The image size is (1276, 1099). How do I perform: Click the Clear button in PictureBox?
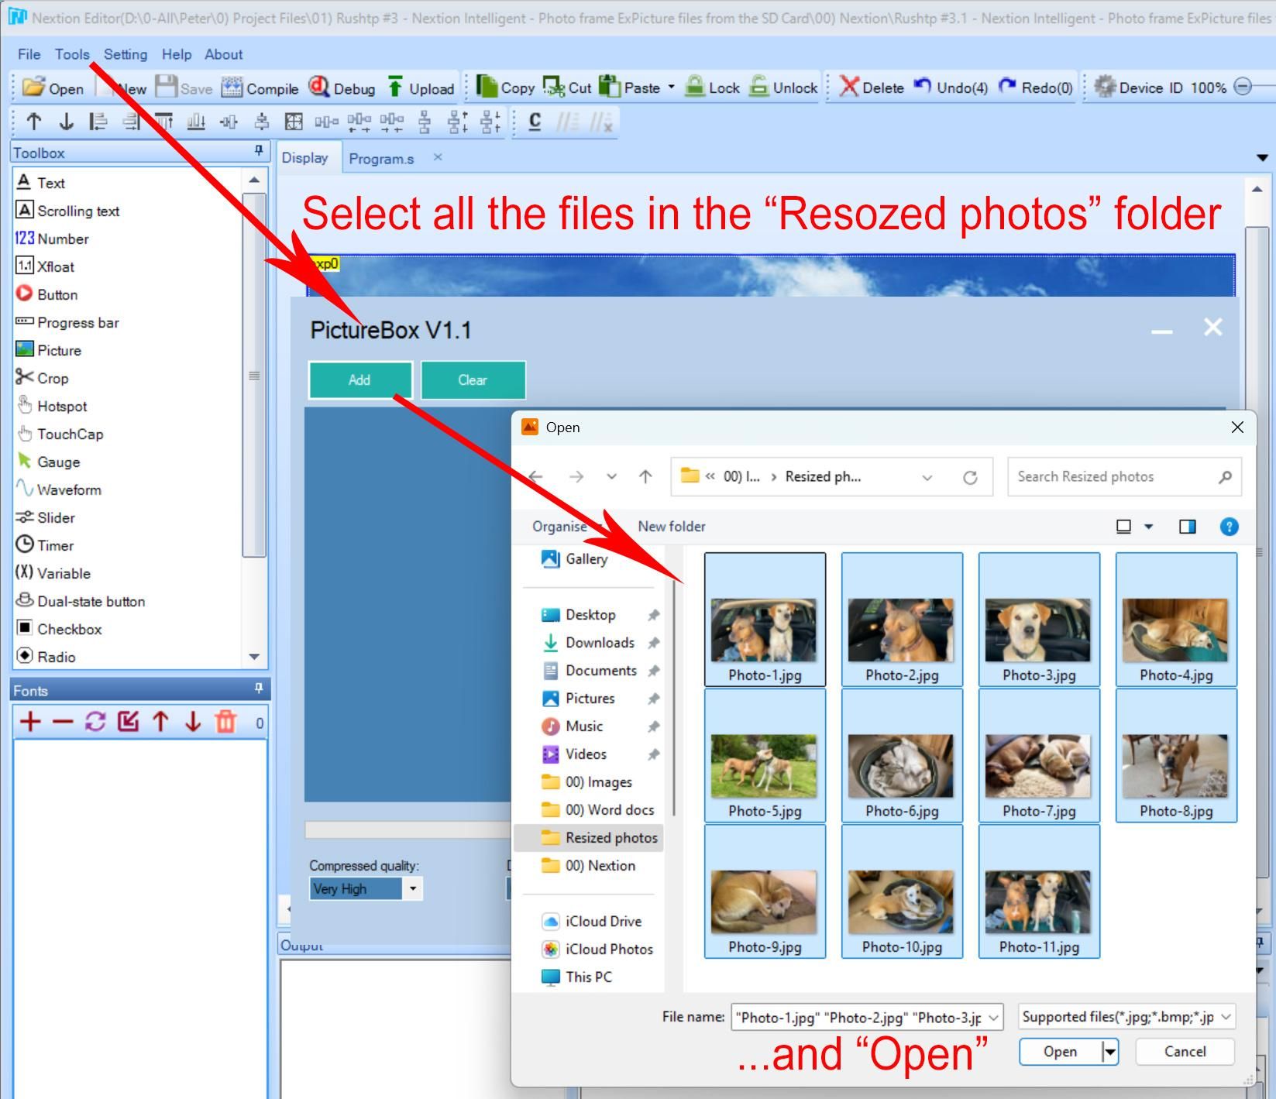(473, 379)
